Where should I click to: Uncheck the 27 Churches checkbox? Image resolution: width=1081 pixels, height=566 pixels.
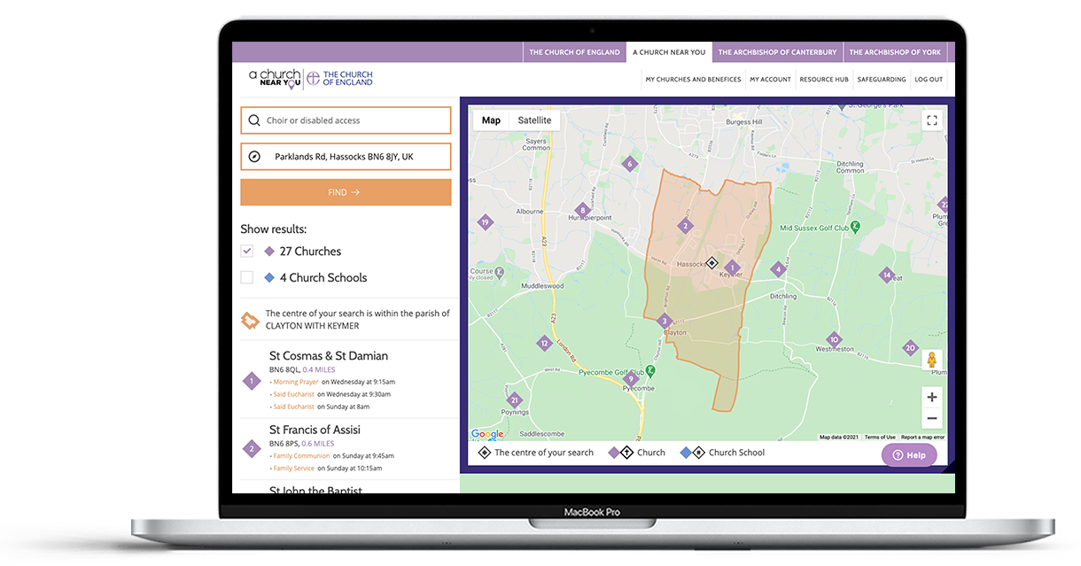pyautogui.click(x=247, y=252)
